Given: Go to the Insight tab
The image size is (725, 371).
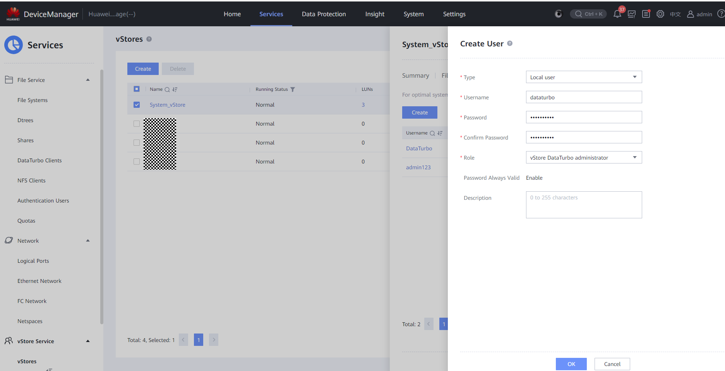Looking at the screenshot, I should click(375, 14).
